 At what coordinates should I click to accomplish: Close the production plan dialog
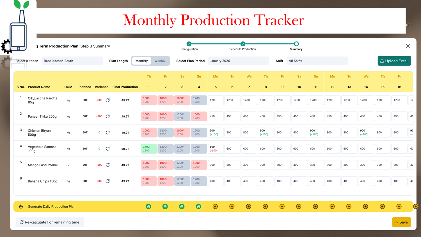click(x=408, y=46)
